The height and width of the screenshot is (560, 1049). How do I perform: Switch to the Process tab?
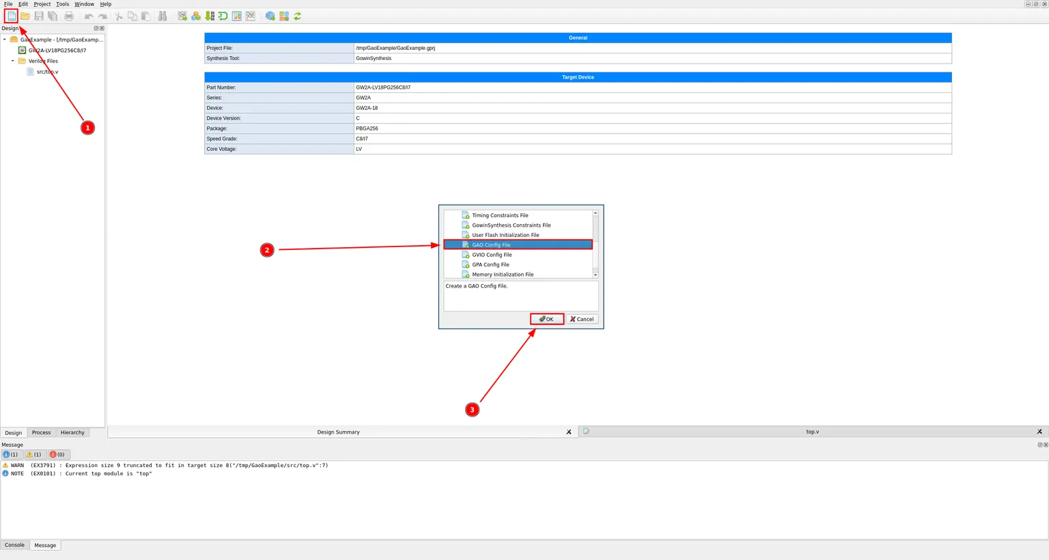coord(41,432)
